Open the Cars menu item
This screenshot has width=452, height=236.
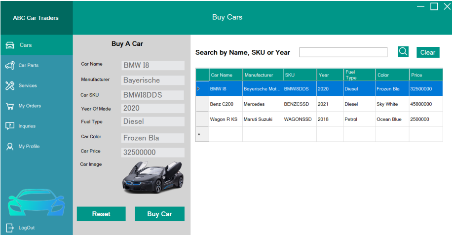click(x=37, y=45)
